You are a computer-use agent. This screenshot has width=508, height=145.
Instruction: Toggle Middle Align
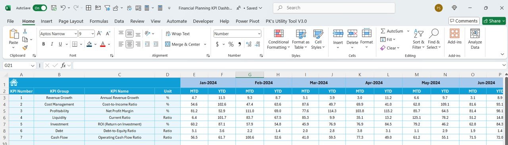[x=129, y=34]
